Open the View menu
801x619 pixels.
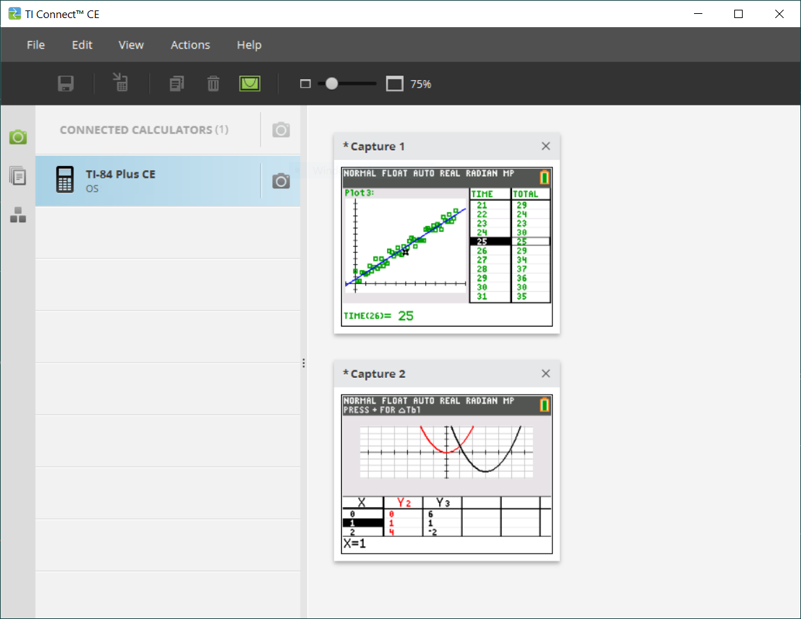click(131, 45)
